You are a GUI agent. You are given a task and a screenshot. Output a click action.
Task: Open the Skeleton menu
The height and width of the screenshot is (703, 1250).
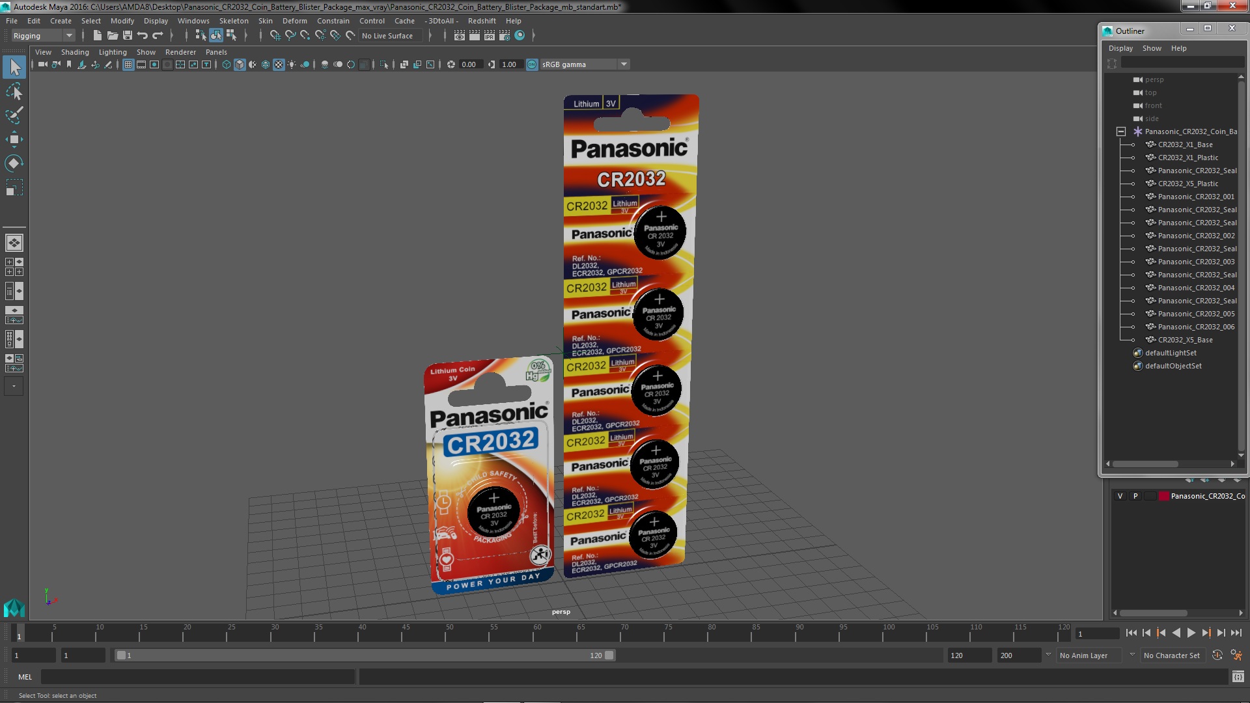pos(234,21)
